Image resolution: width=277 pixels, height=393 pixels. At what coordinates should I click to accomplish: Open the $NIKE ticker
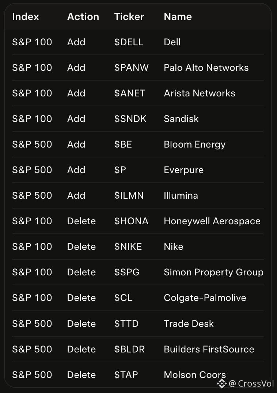coord(128,247)
